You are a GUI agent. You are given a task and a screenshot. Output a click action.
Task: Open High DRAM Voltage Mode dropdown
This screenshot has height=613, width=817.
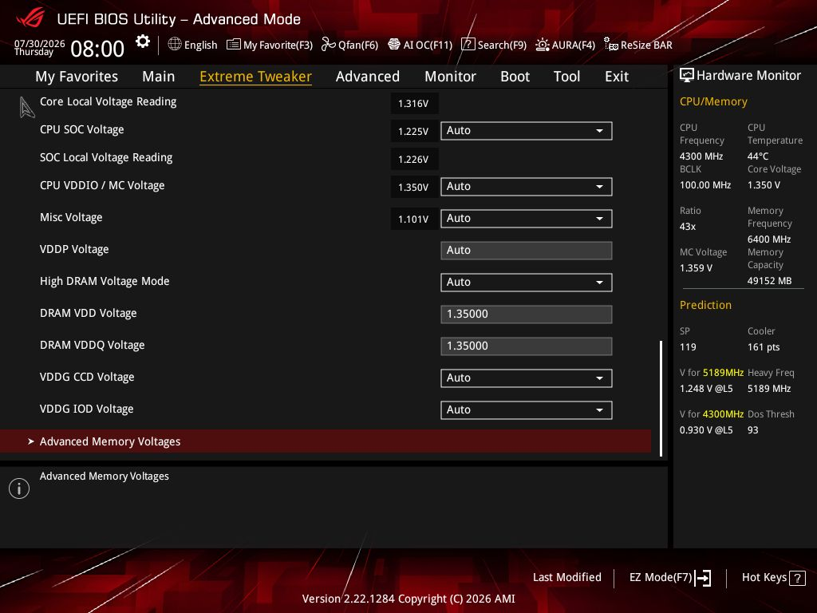527,283
